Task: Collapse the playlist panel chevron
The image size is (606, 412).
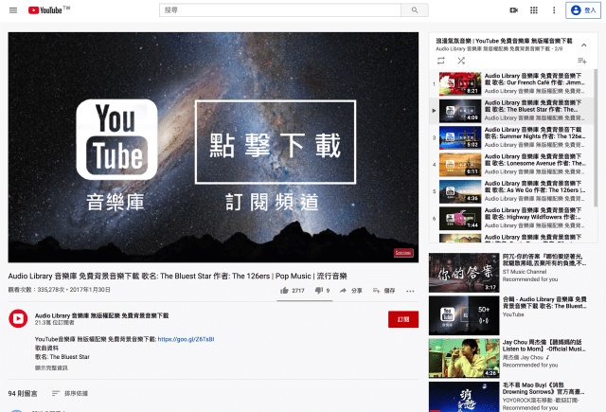Action: (x=583, y=45)
